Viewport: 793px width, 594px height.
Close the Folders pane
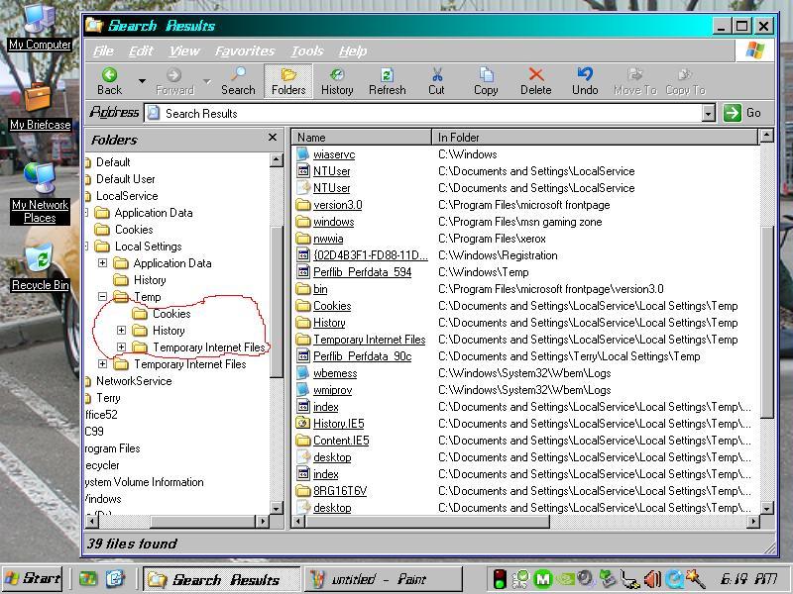[x=273, y=139]
